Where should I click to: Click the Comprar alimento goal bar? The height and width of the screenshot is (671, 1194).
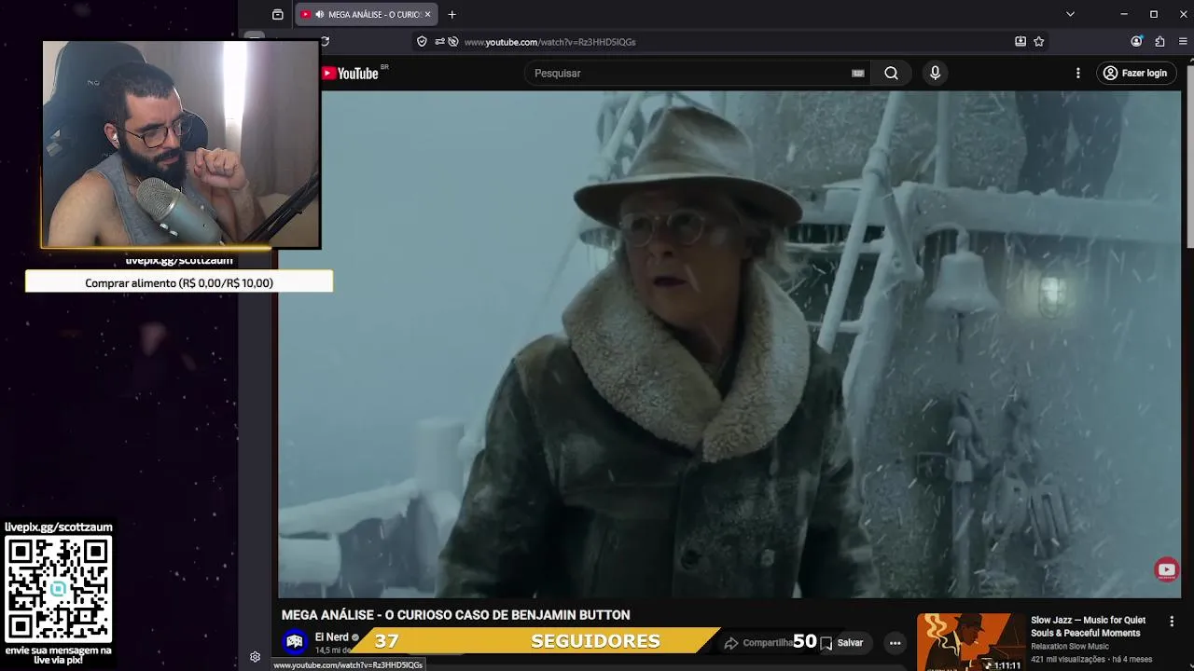coord(179,281)
